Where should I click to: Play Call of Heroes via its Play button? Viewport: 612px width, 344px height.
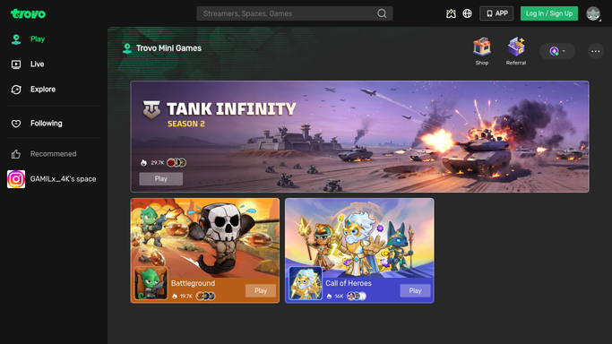415,290
